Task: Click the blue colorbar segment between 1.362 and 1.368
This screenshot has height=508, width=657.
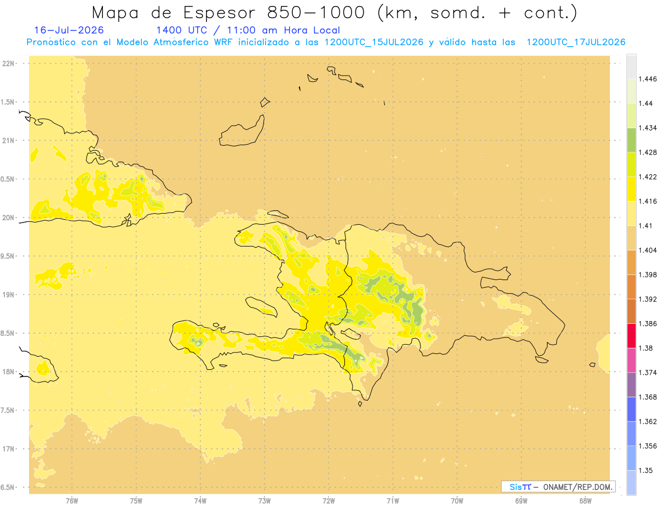Action: click(x=631, y=409)
